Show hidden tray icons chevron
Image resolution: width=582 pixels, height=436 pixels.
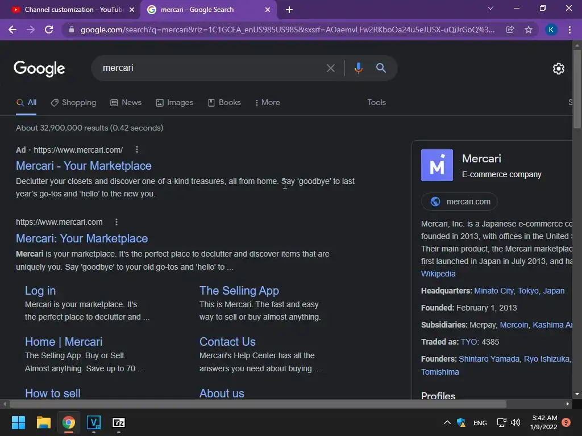tap(447, 422)
